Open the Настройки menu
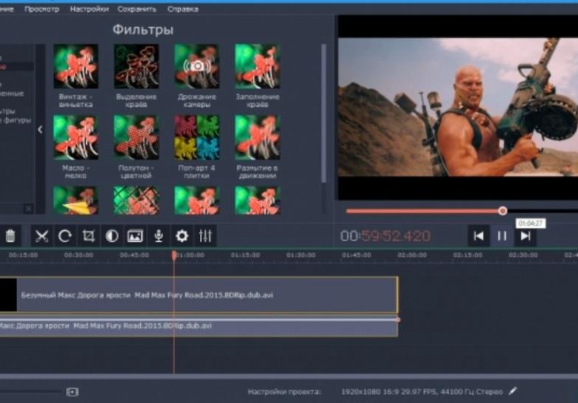Viewport: 578px width, 403px height. coord(89,9)
